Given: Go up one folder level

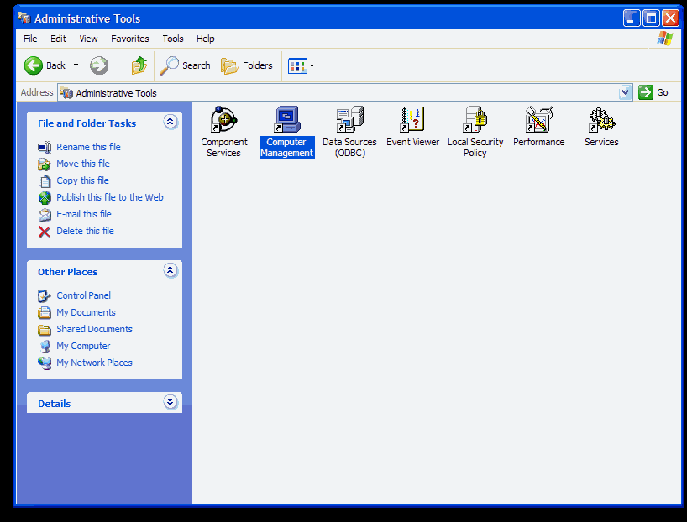Looking at the screenshot, I should click(139, 65).
